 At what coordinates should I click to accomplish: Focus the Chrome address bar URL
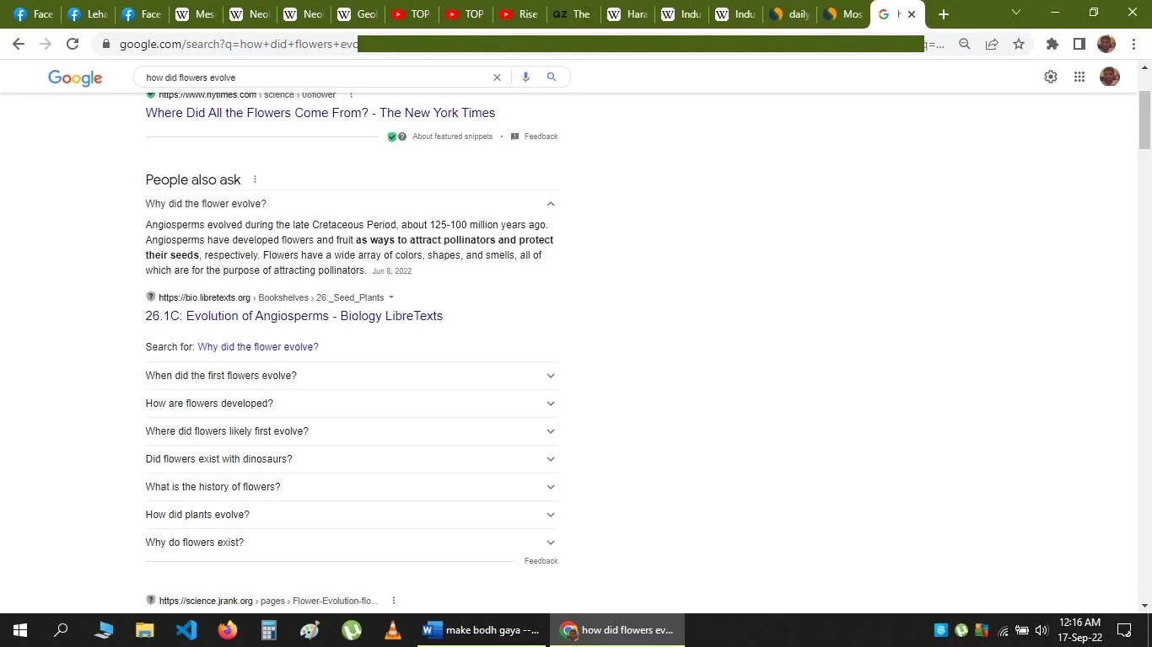(x=531, y=44)
